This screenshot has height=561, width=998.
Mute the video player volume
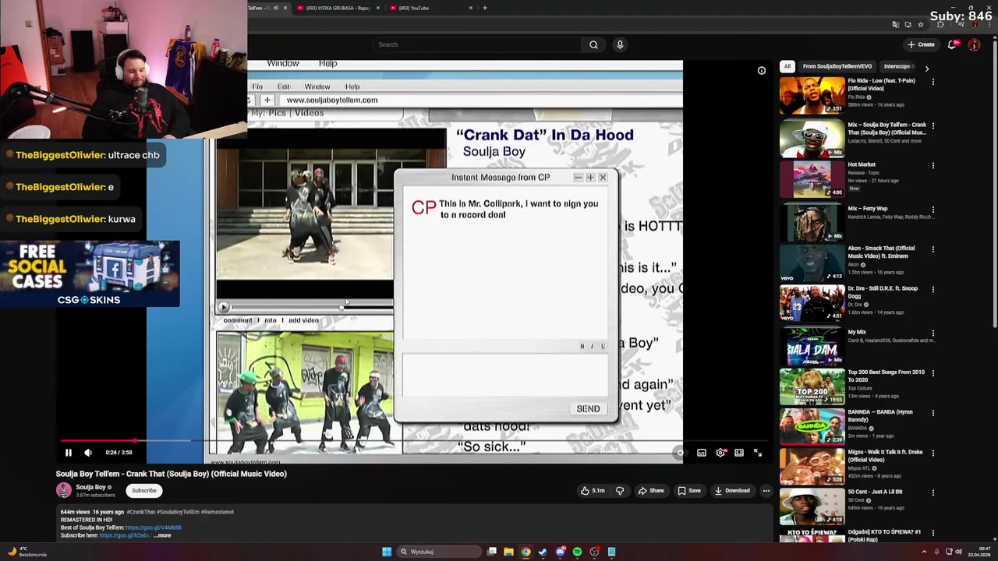point(88,453)
